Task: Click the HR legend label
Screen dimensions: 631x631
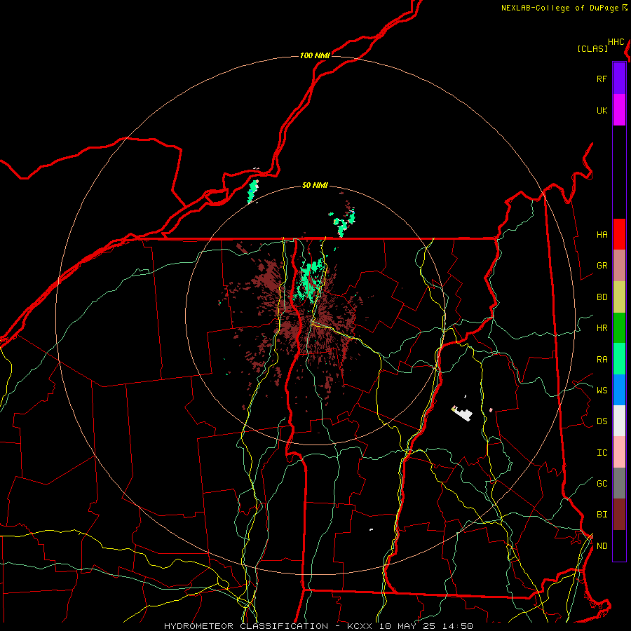Action: (602, 328)
